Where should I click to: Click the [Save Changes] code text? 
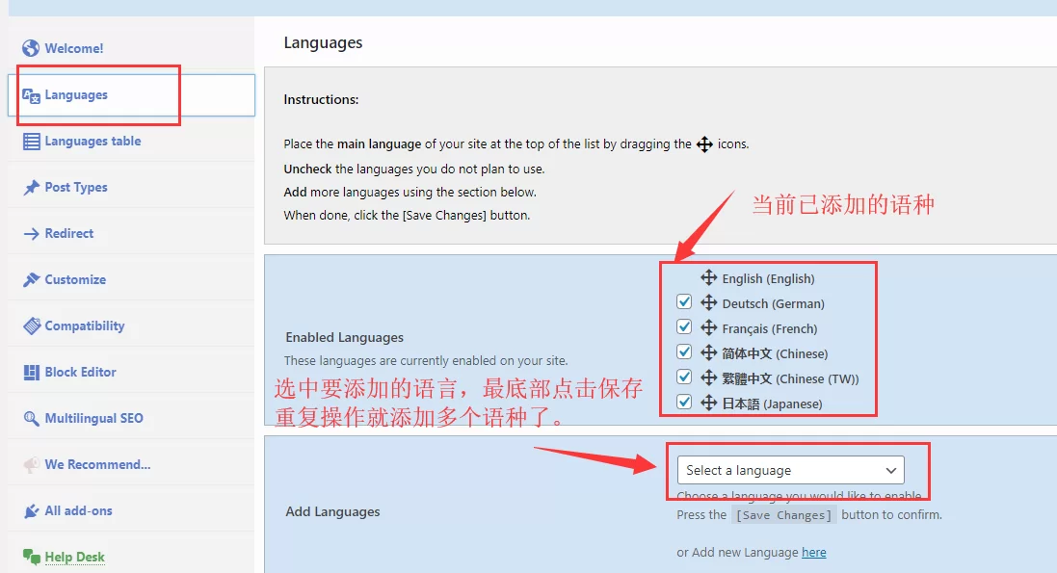click(x=784, y=515)
